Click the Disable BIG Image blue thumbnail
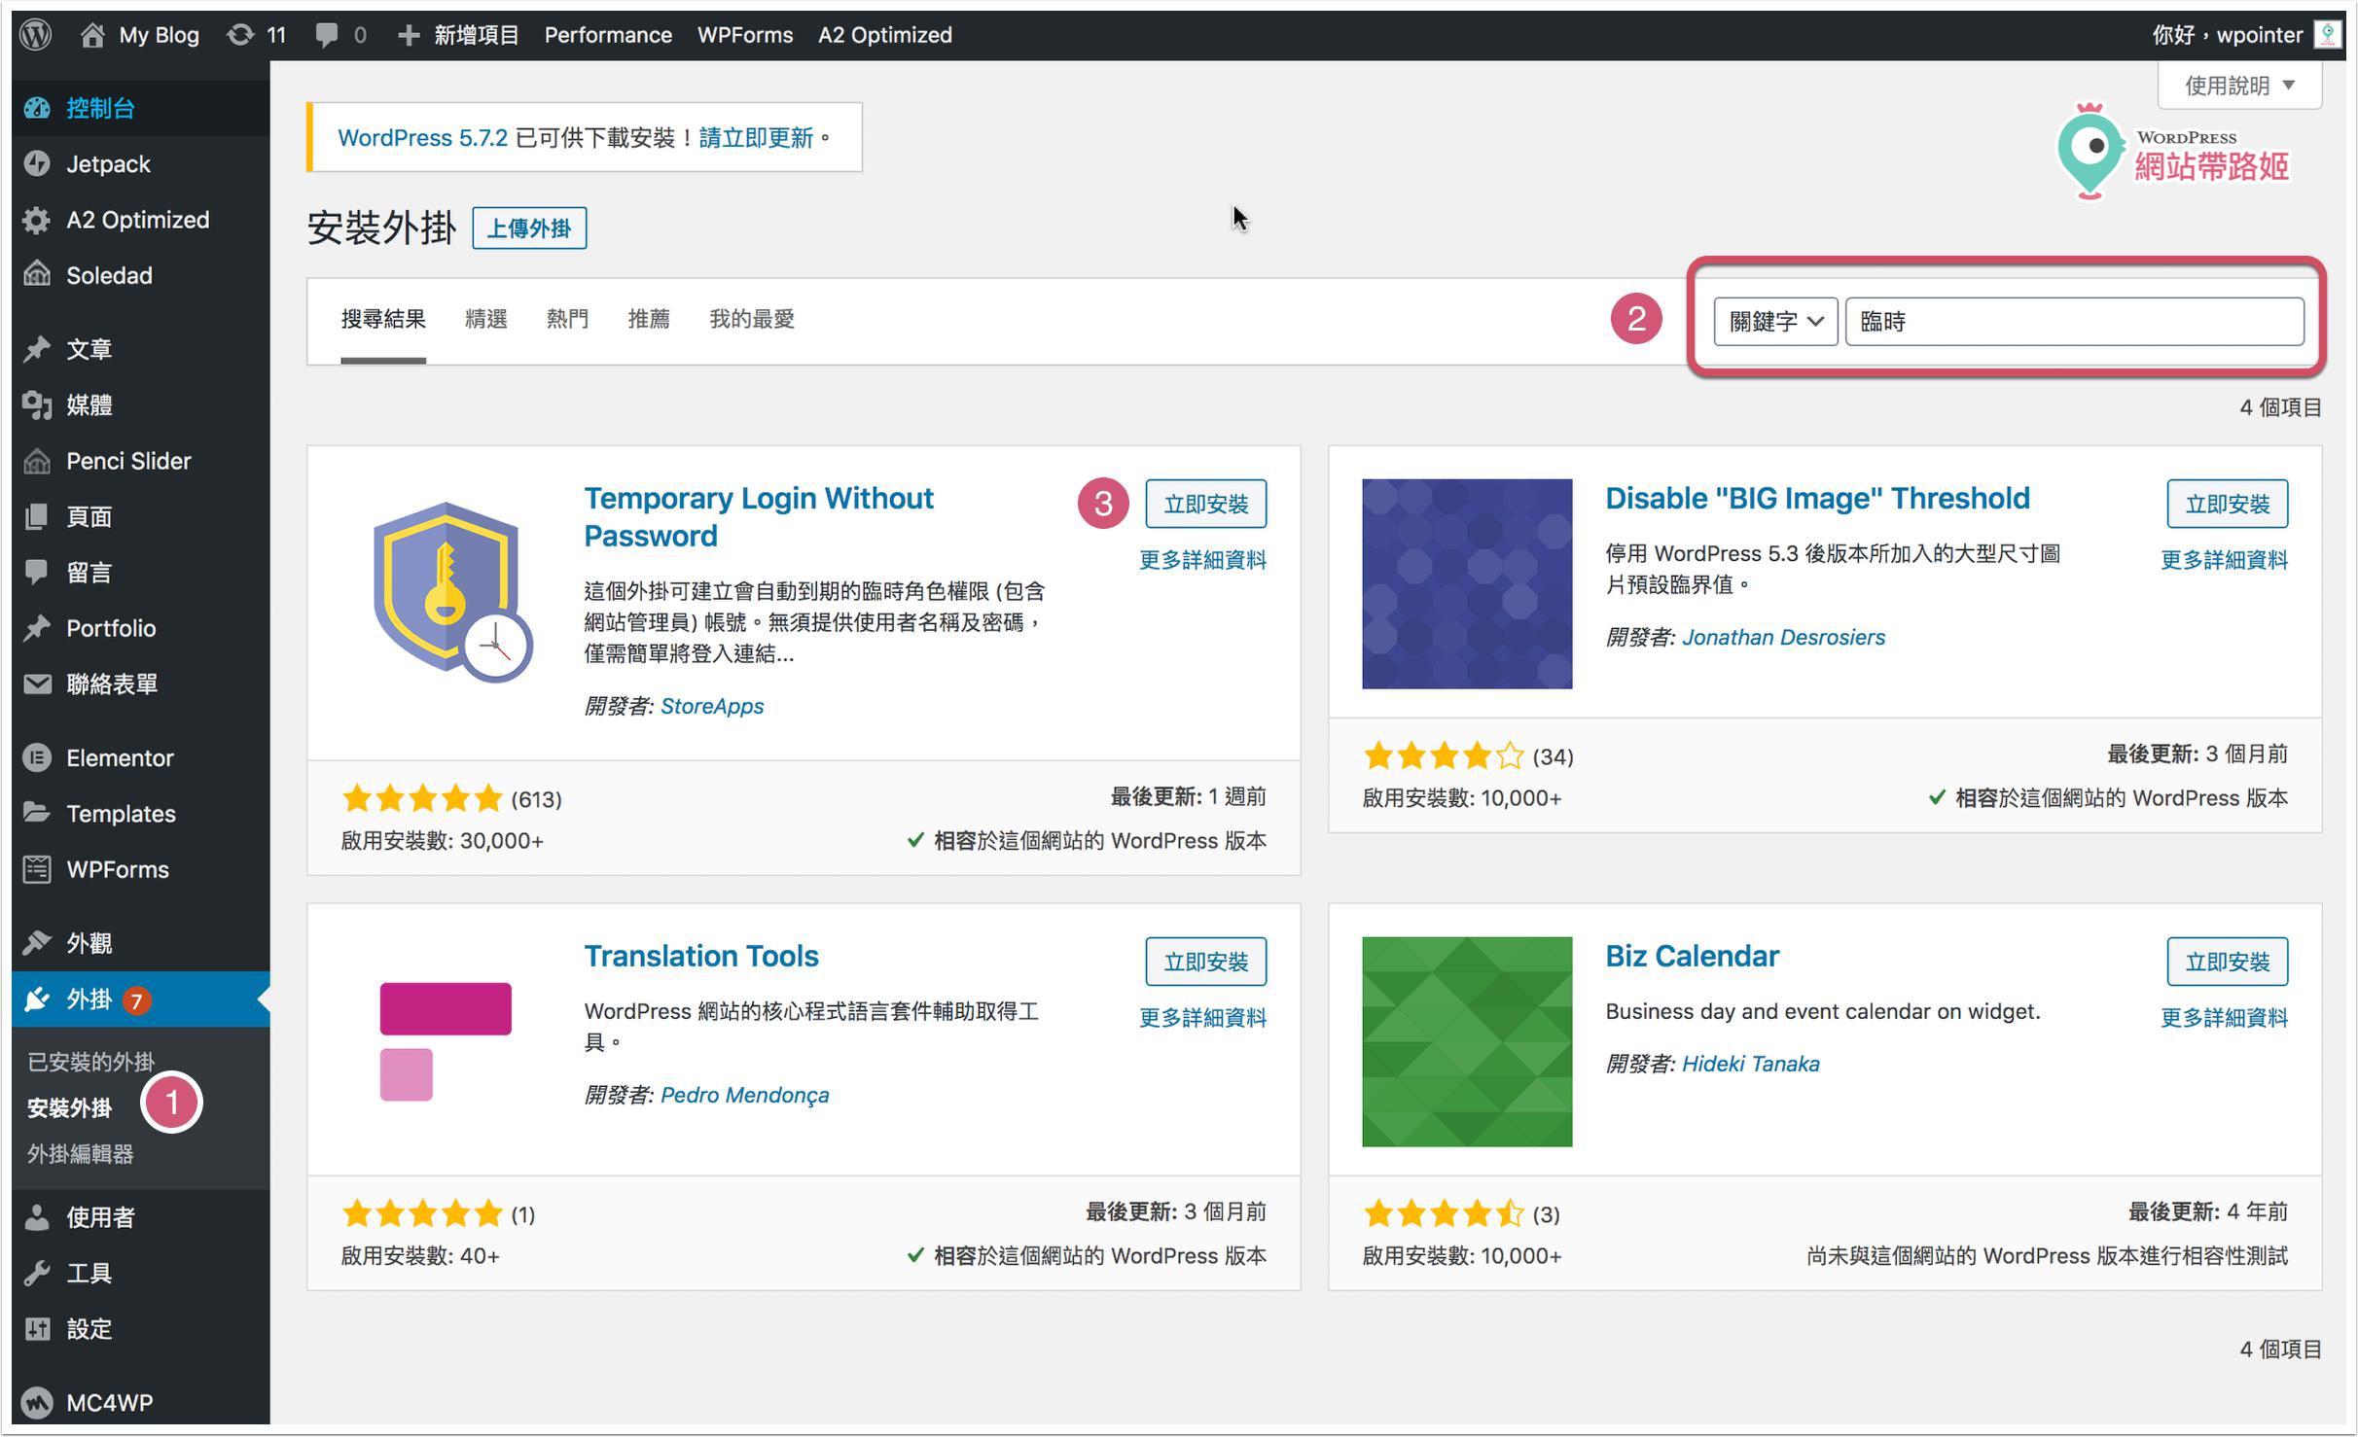The width and height of the screenshot is (2358, 1437). pos(1467,583)
